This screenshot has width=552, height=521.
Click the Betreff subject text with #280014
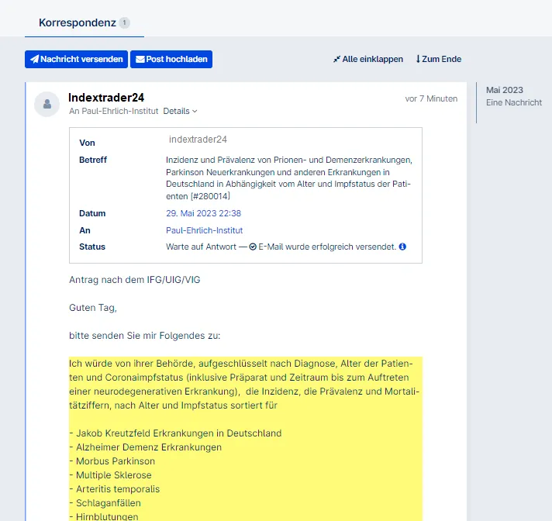pos(288,178)
